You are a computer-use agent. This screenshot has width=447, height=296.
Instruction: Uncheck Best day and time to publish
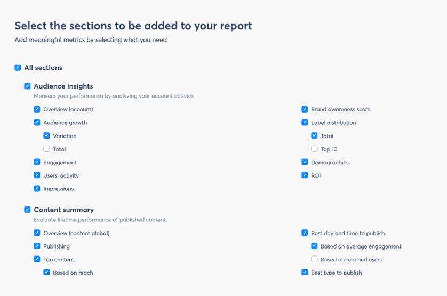point(305,233)
